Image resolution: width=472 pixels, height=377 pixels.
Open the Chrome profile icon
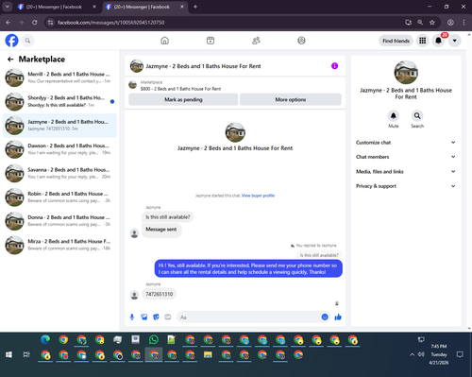click(450, 23)
